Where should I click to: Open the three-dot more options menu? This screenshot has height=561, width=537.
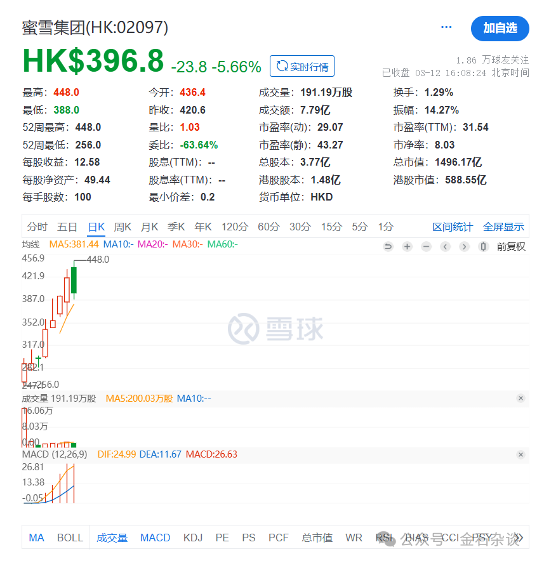tap(446, 27)
